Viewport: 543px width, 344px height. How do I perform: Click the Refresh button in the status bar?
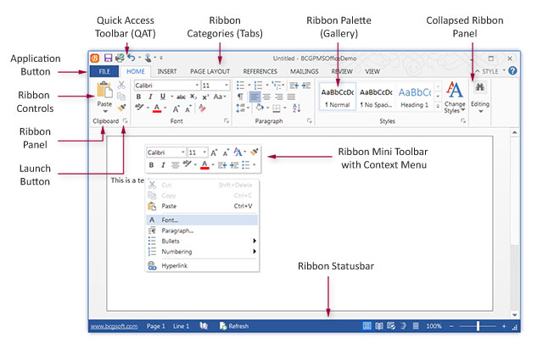point(234,326)
